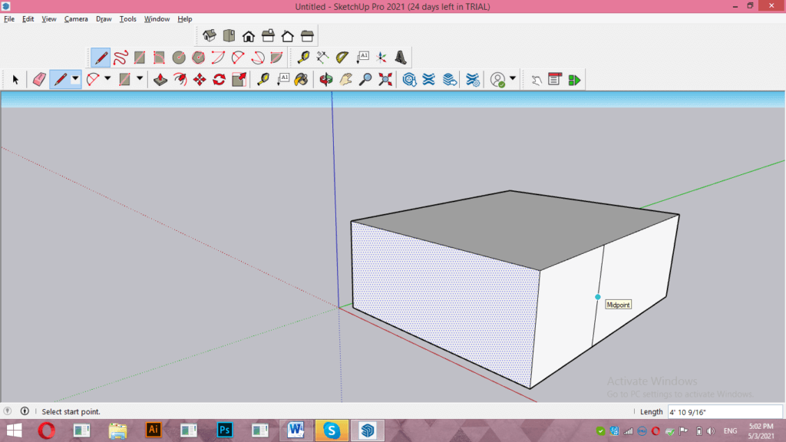The width and height of the screenshot is (786, 442).
Task: Switch to the Iso standard view
Action: (x=209, y=35)
